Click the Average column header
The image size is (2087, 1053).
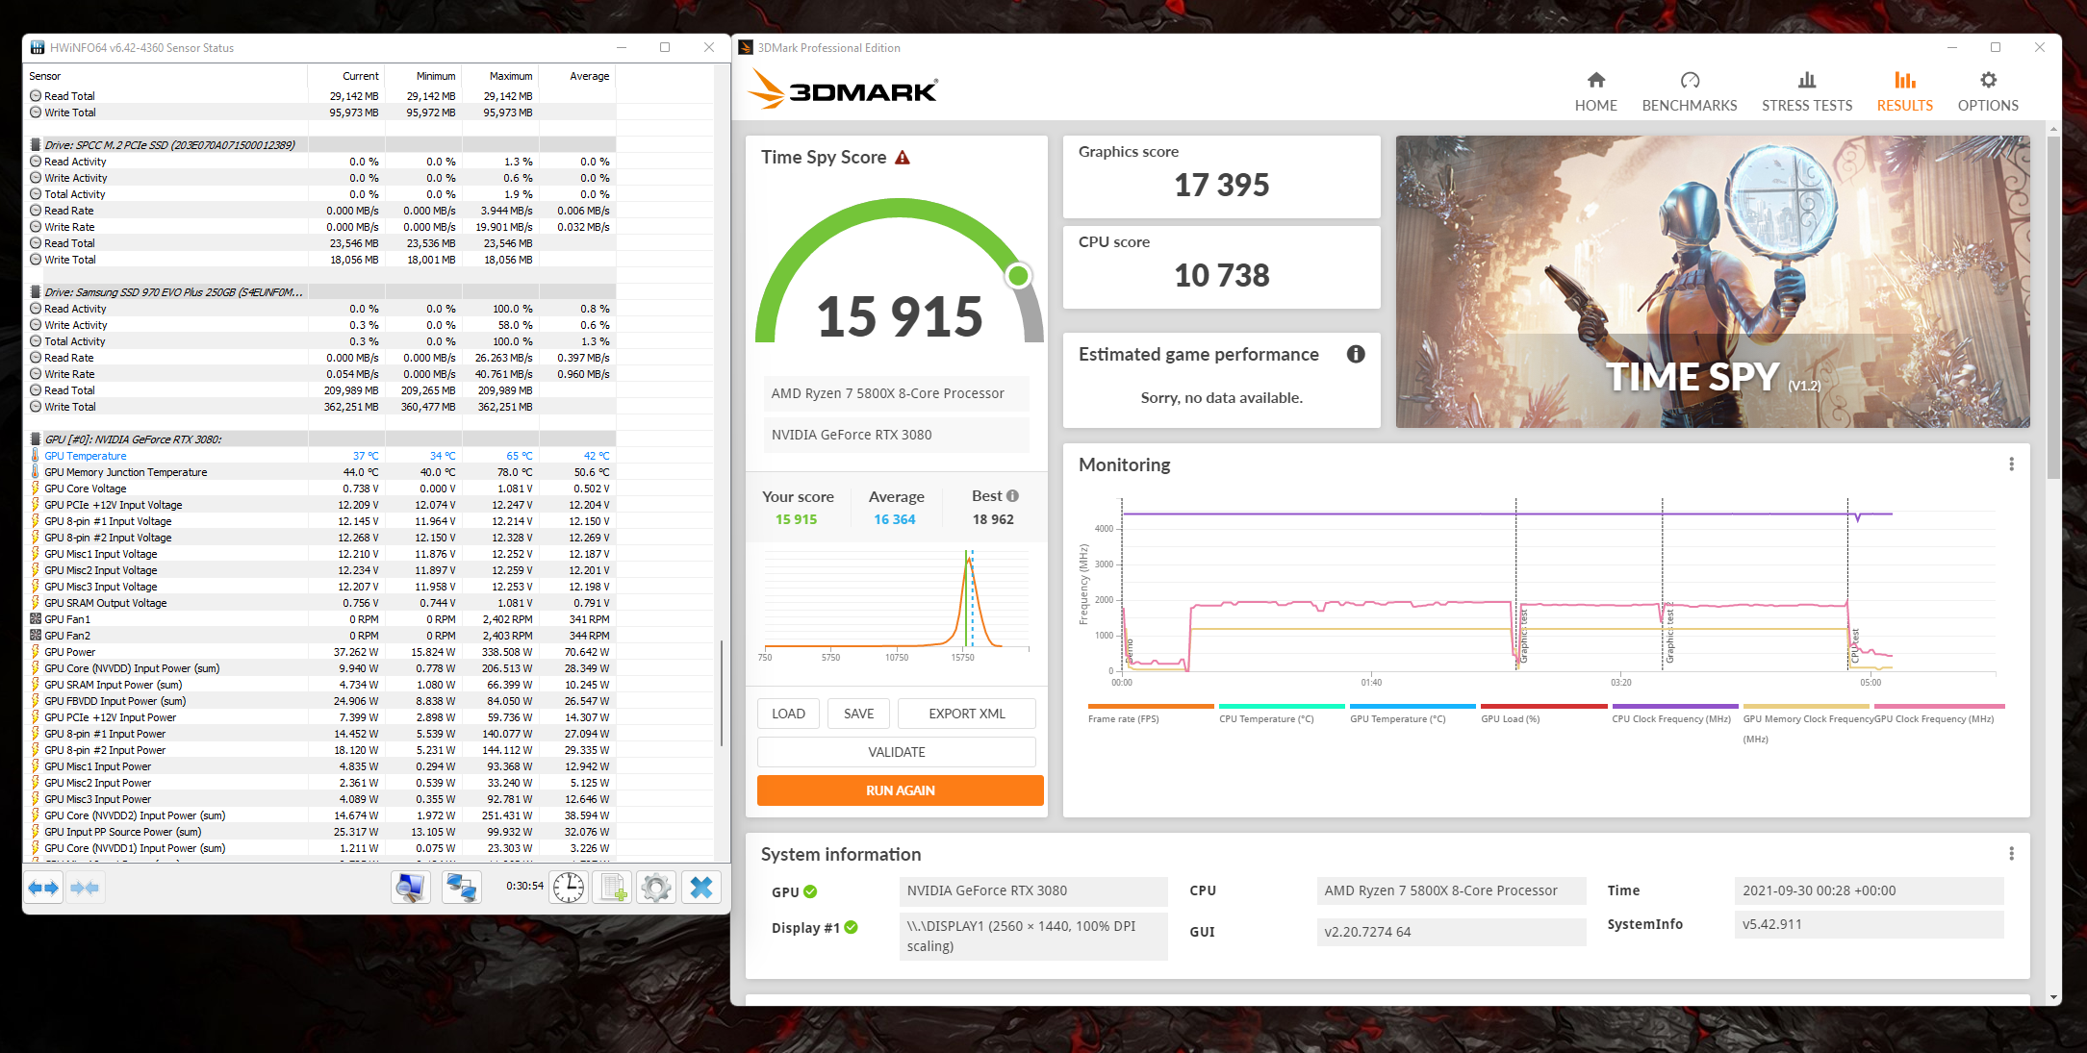coord(576,76)
